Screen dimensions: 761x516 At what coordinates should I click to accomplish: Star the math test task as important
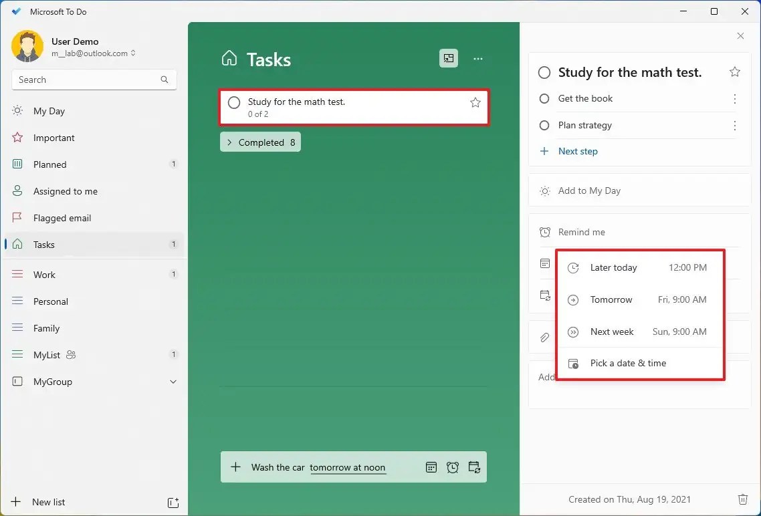click(735, 72)
